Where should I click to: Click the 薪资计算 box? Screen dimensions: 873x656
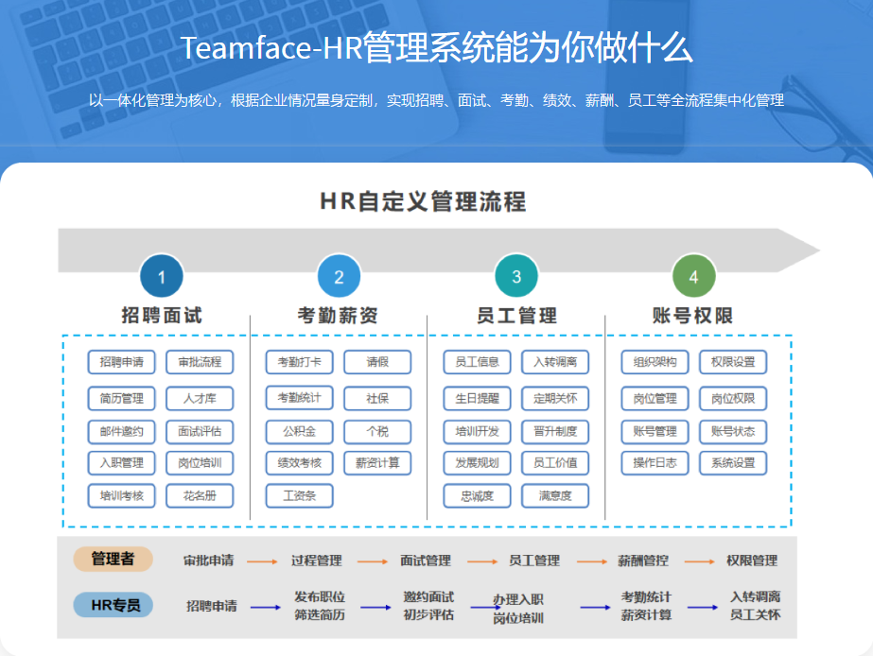378,463
